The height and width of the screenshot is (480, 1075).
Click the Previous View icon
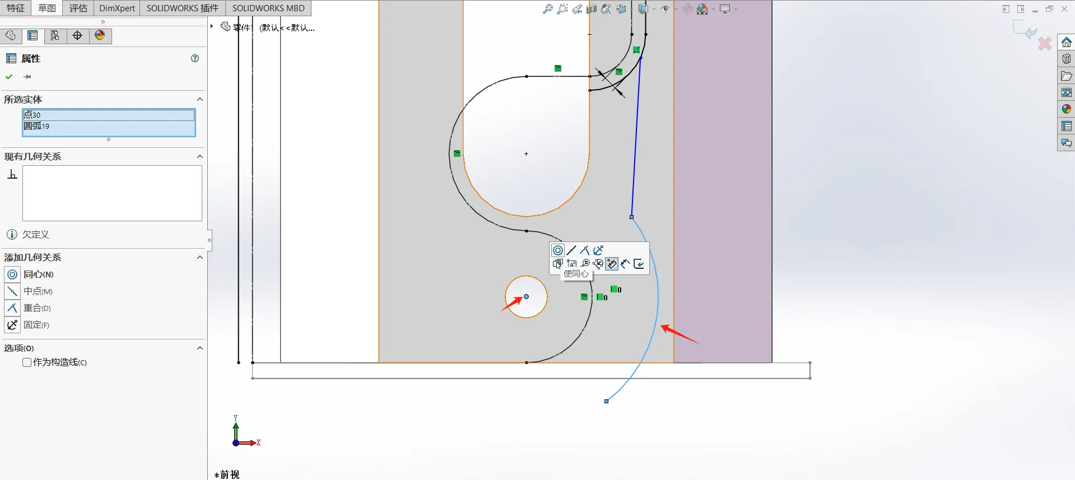[577, 9]
